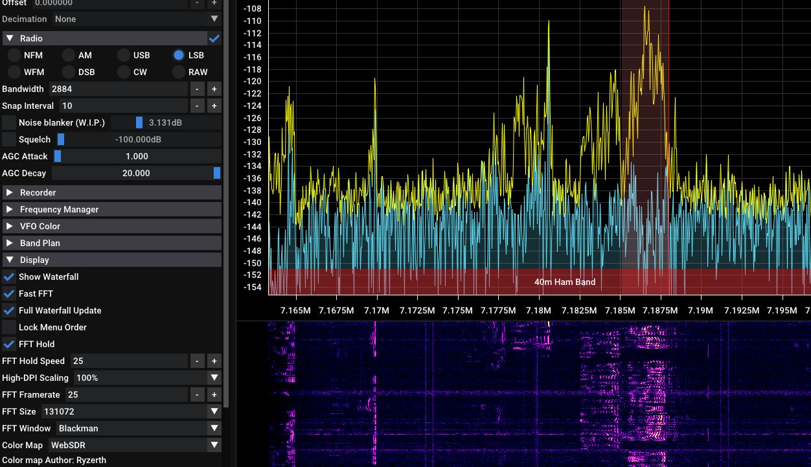Disable Full Waterfall Update
The image size is (811, 467).
click(8, 310)
